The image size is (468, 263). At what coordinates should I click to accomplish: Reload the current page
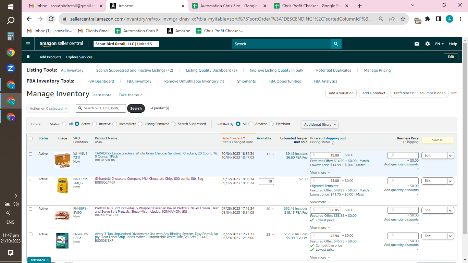(x=51, y=19)
